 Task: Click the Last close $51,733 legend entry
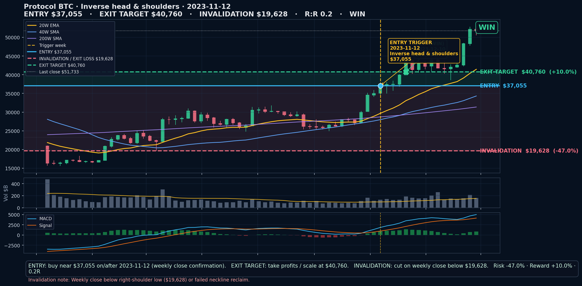(53, 72)
